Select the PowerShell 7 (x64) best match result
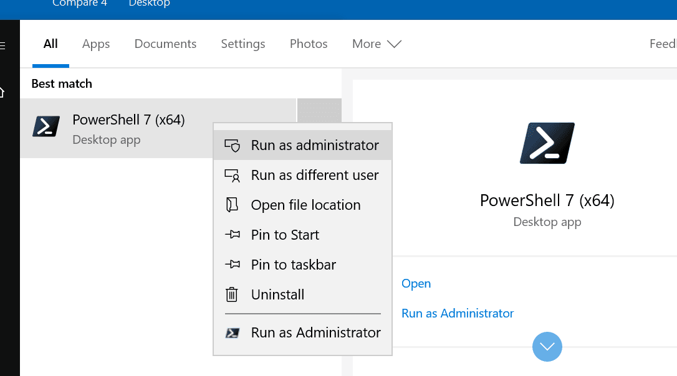Screen dimensions: 677x376 (158, 128)
